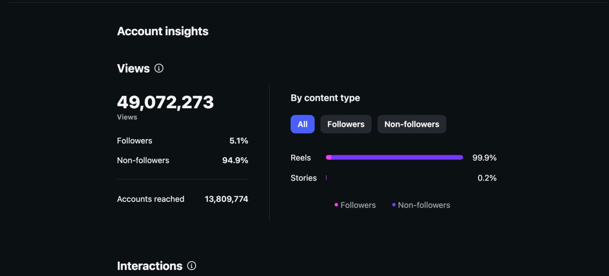
Task: Click the Stories row label
Action: point(304,178)
